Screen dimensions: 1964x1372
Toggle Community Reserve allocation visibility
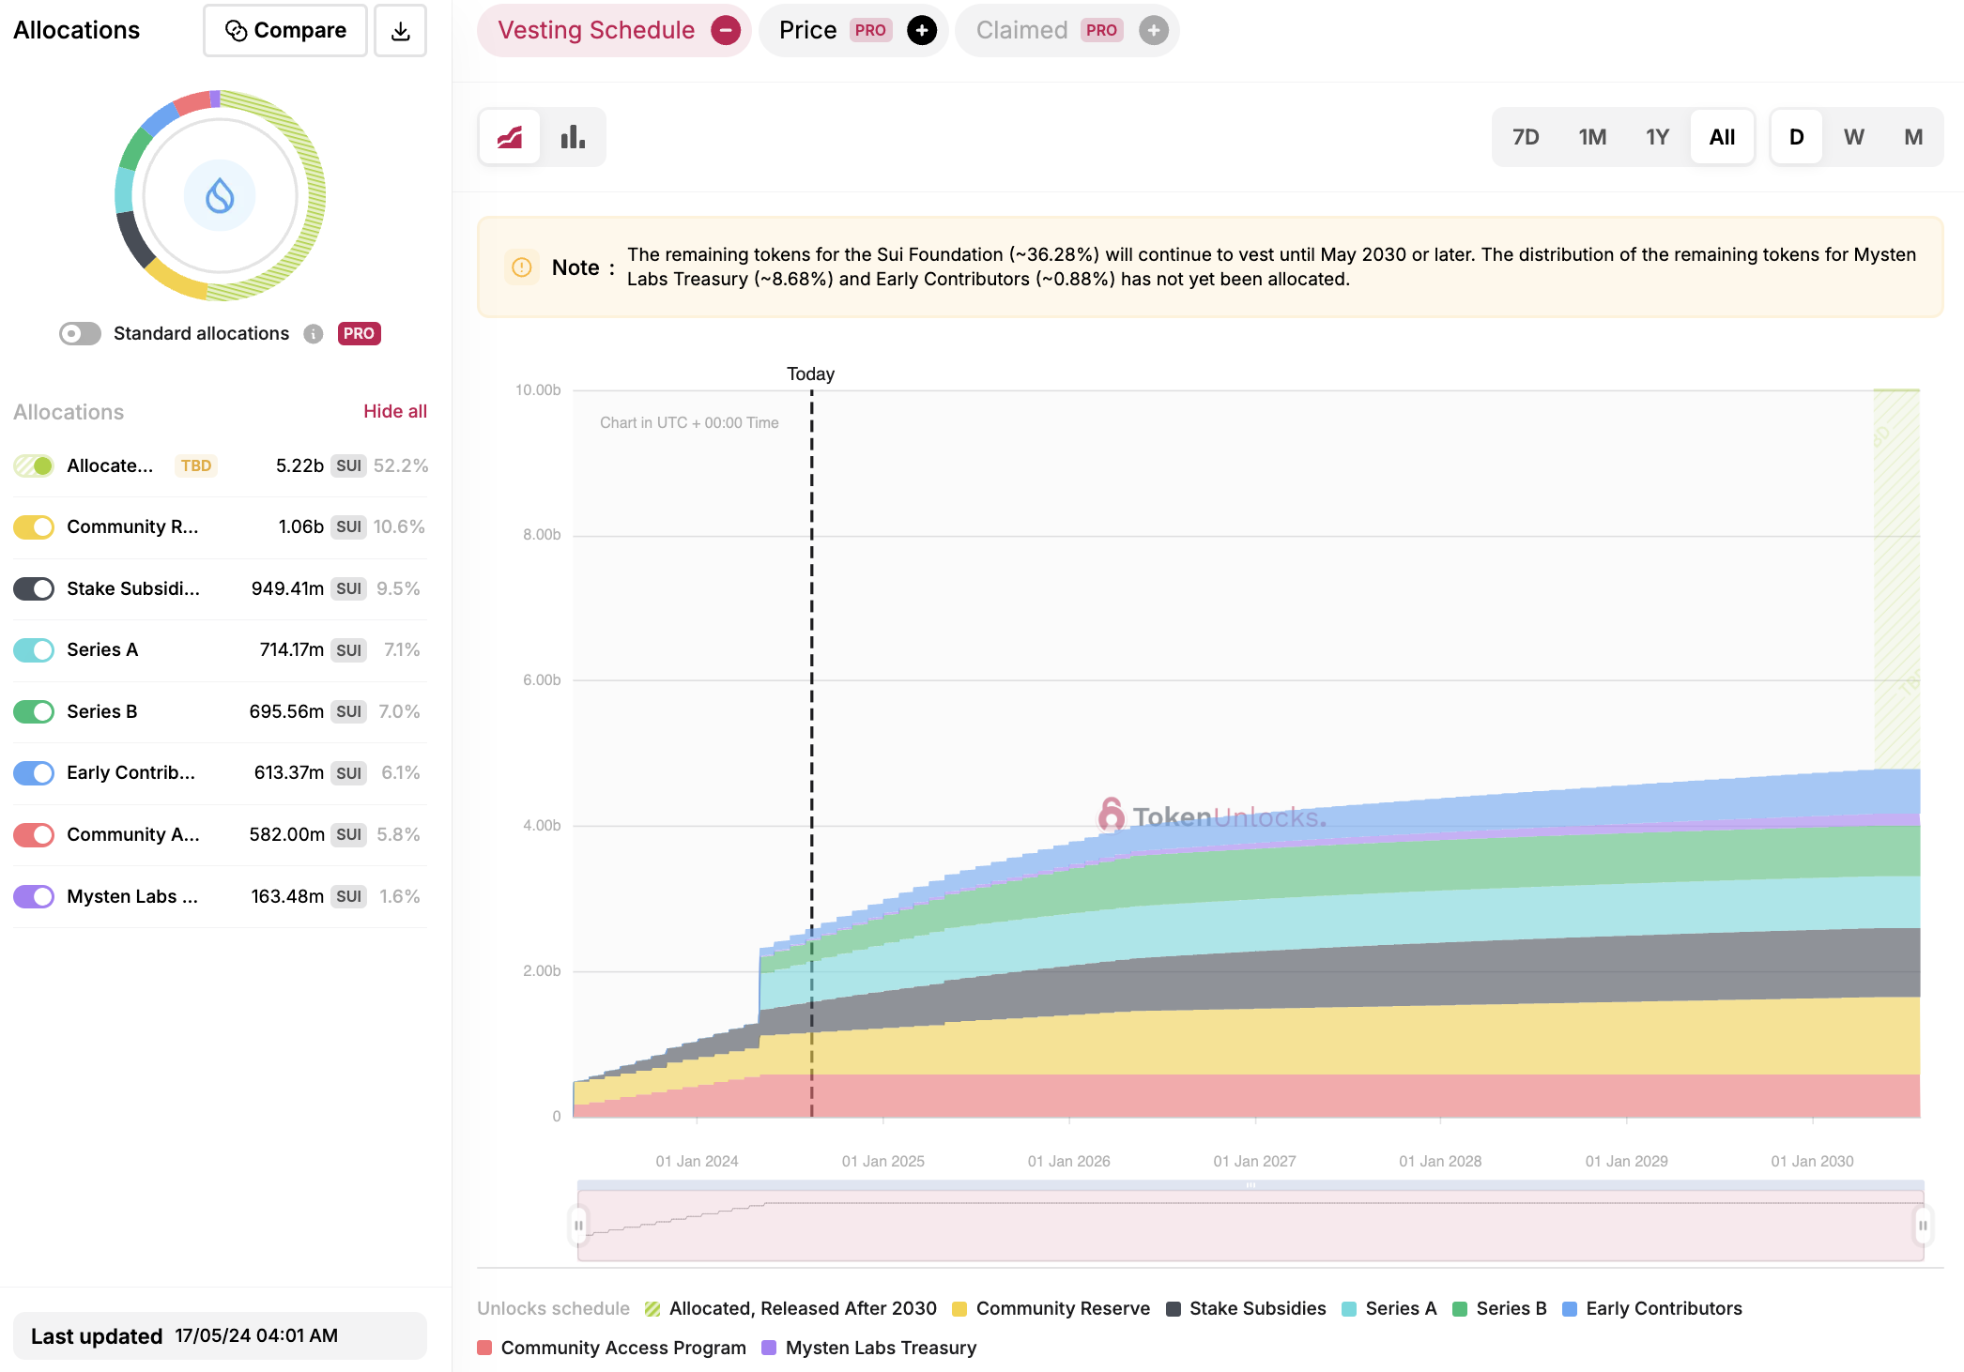[34, 527]
